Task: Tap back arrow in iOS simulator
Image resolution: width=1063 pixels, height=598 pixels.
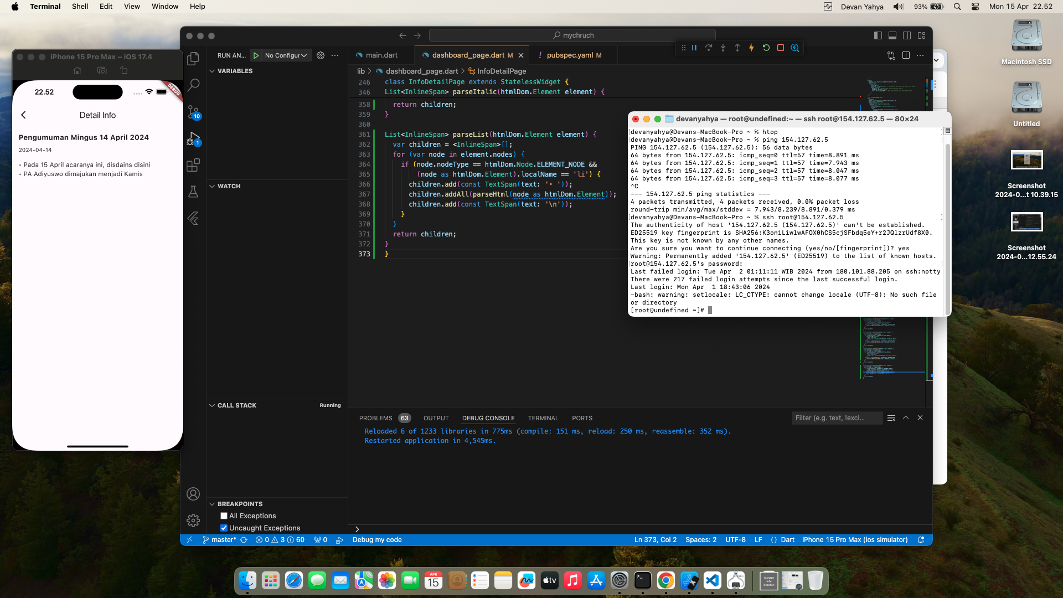Action: (x=23, y=115)
